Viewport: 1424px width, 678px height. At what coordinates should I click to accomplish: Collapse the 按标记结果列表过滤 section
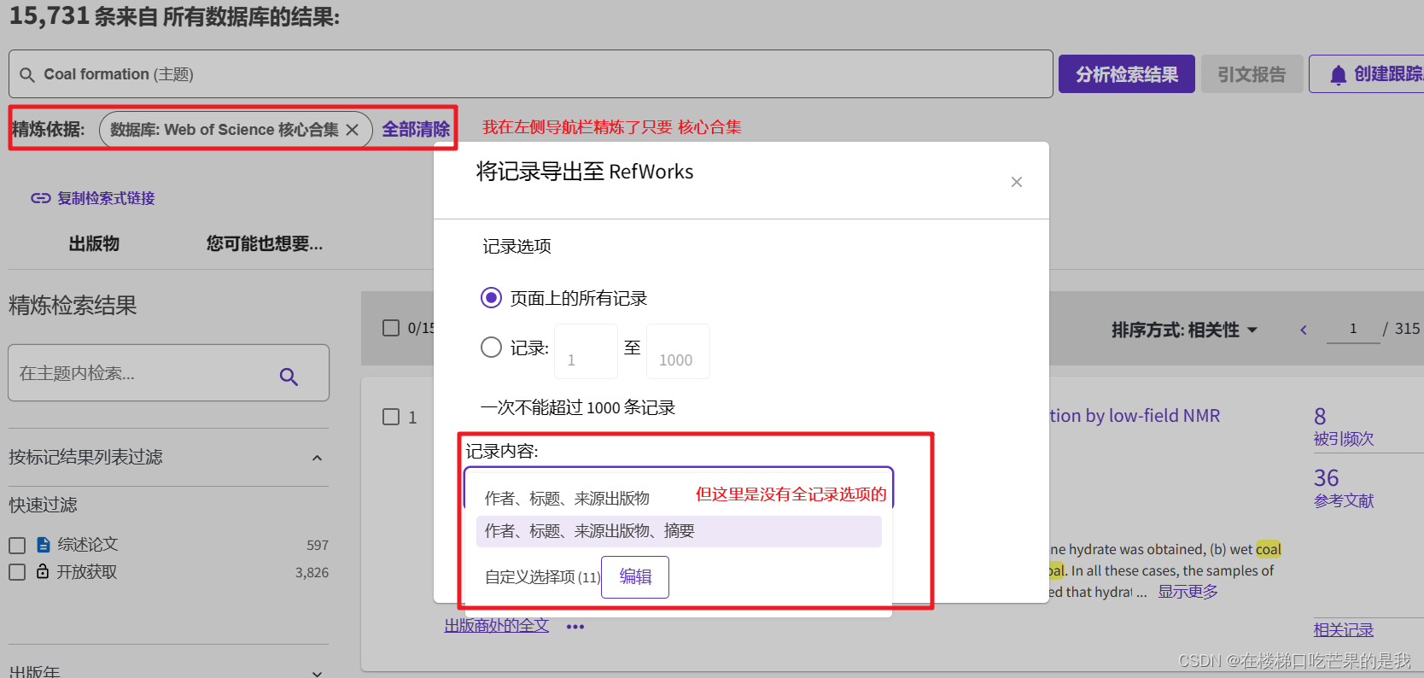[x=317, y=458]
